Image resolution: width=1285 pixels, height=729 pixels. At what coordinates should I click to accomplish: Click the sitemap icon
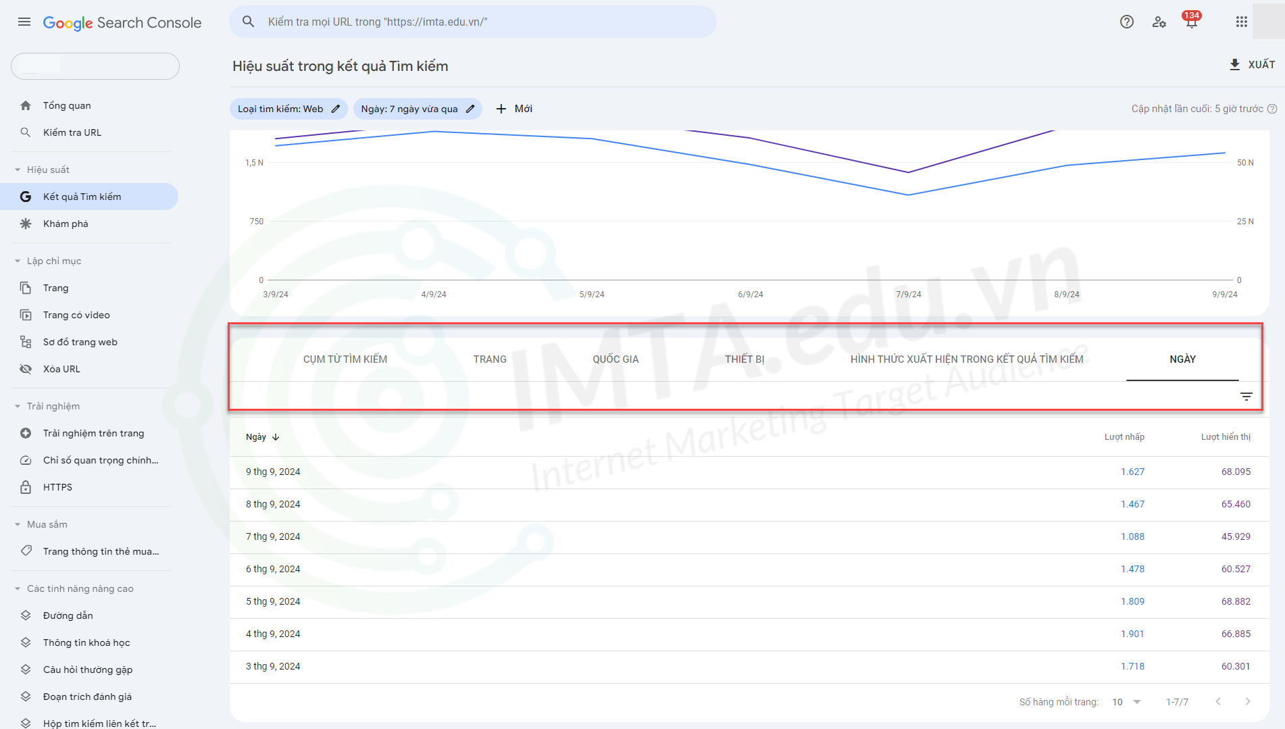tap(26, 342)
